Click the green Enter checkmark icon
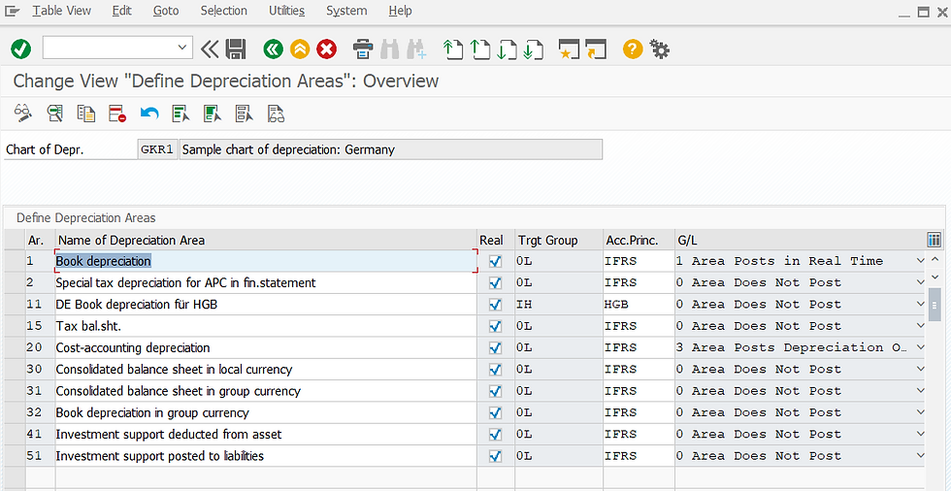The height and width of the screenshot is (491, 951). pos(21,49)
